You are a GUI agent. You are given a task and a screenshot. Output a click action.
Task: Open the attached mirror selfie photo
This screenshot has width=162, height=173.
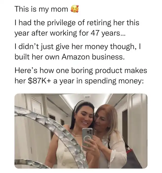81,131
